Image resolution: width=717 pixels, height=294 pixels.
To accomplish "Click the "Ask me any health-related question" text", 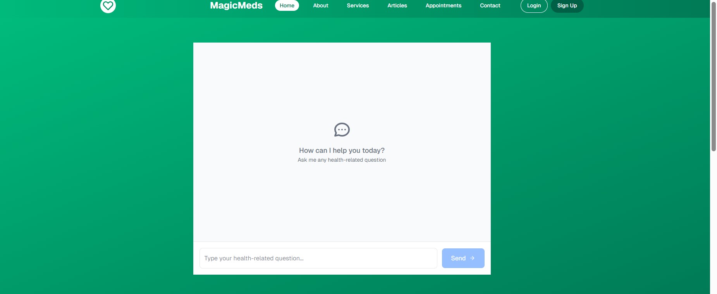I will (x=342, y=160).
